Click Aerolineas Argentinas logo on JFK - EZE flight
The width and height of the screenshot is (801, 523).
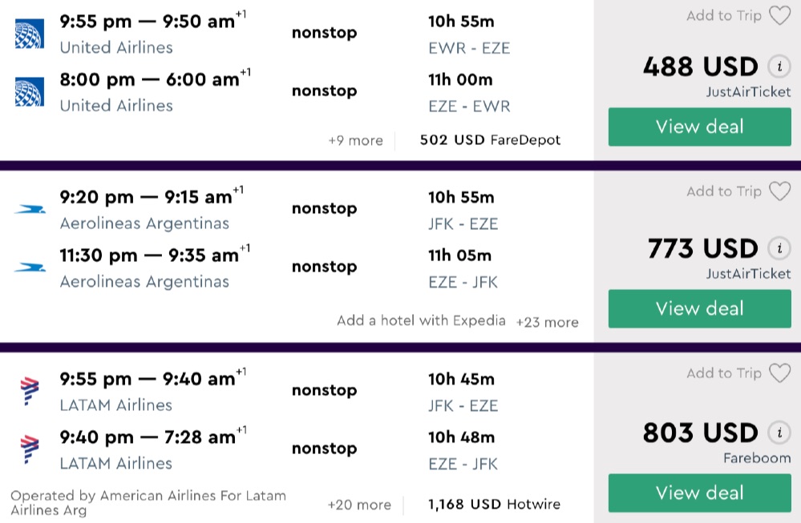[30, 210]
